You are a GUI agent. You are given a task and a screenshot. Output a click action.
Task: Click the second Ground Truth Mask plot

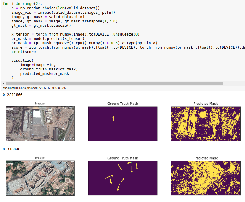(123, 178)
